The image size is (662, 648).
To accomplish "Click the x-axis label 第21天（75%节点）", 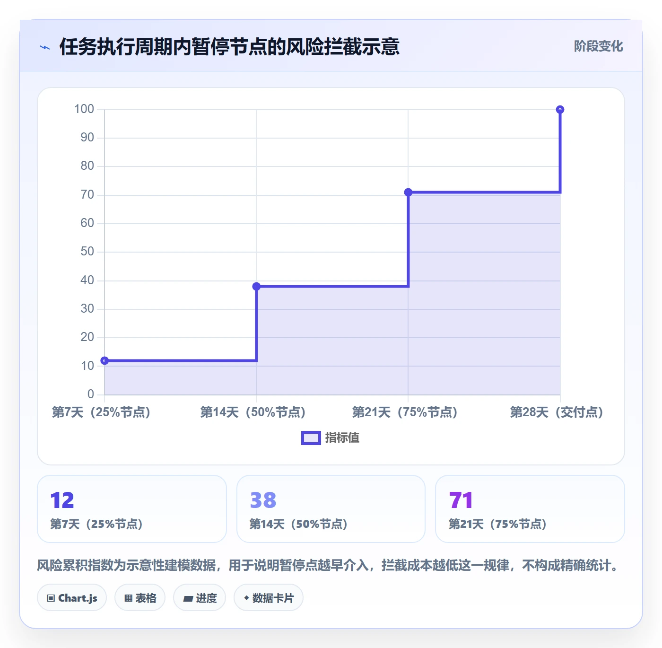I will [x=405, y=412].
